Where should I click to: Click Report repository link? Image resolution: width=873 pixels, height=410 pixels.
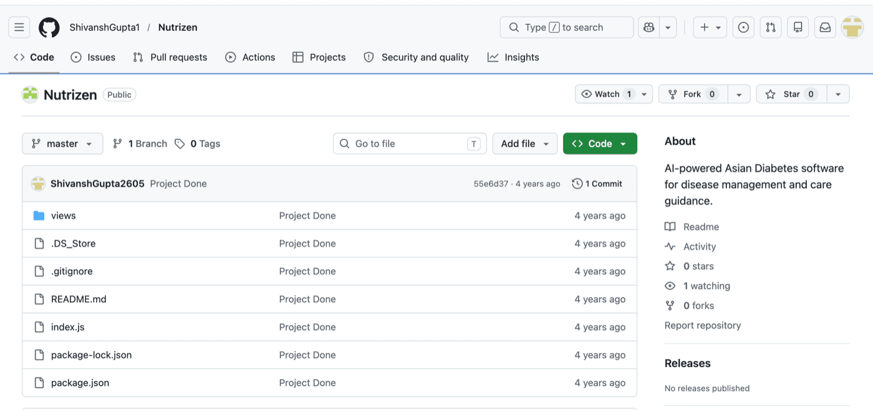tap(703, 325)
